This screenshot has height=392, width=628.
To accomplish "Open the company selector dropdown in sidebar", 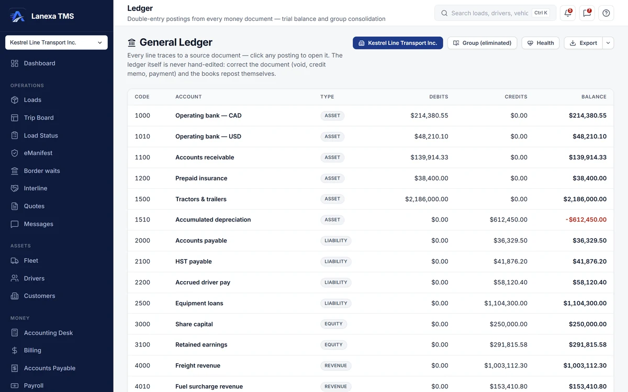I will (57, 42).
